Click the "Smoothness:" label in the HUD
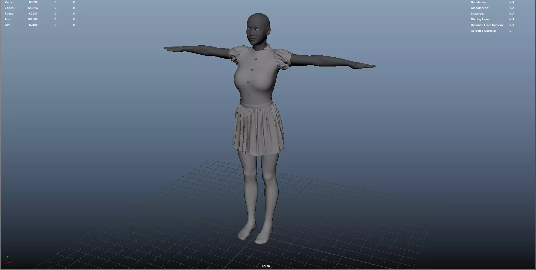This screenshot has height=270, width=536. tap(480, 8)
